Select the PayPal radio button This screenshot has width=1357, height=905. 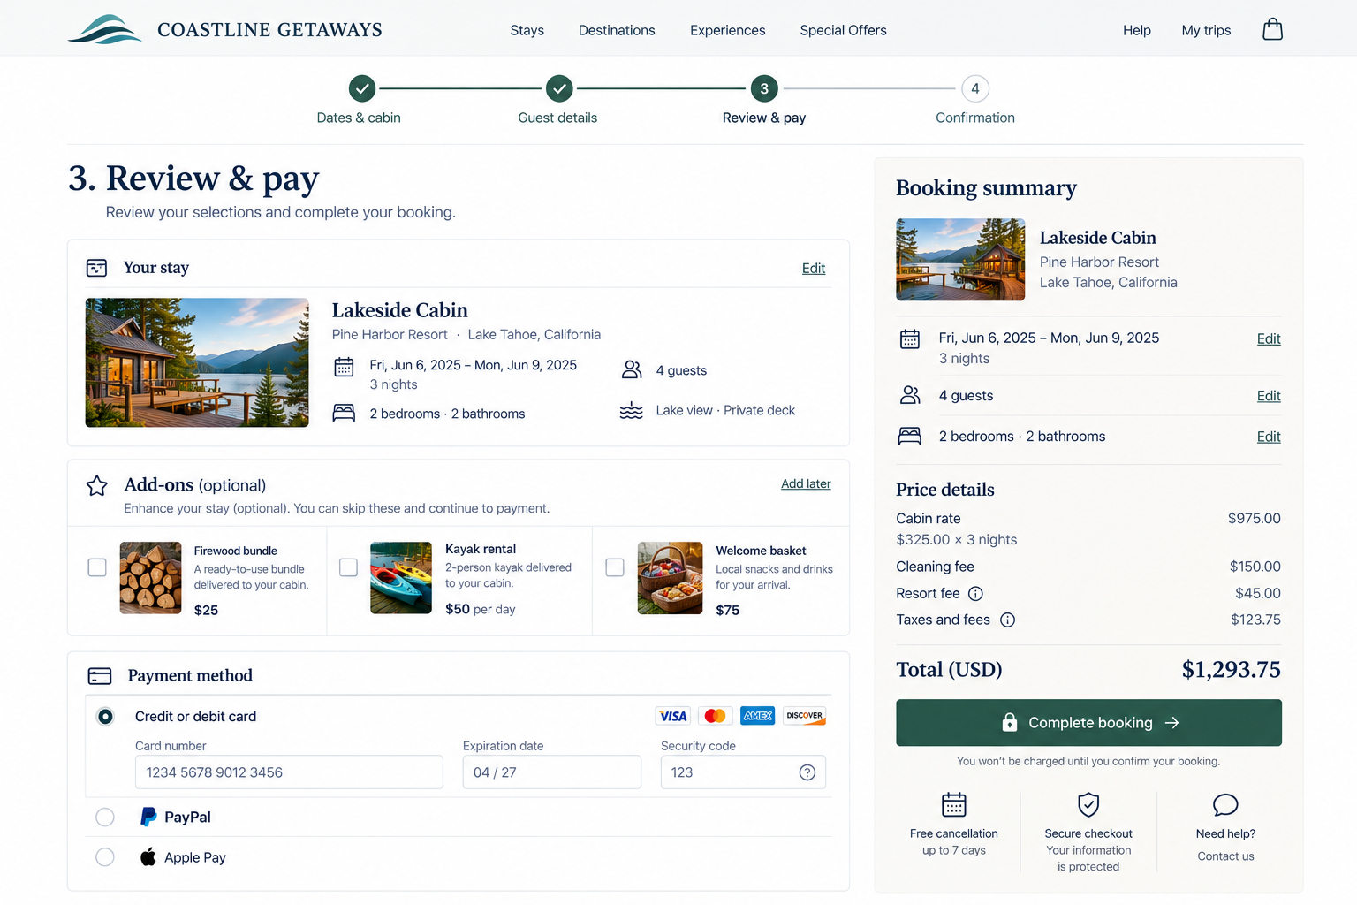[x=105, y=818]
